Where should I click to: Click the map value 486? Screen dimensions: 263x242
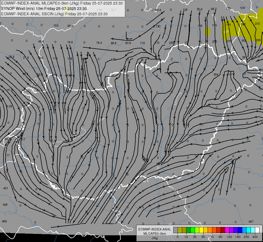4,221
